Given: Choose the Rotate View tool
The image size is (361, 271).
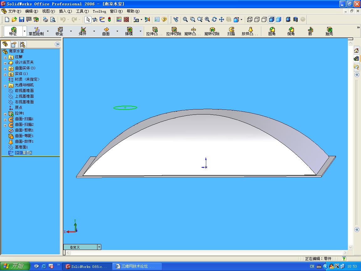Looking at the screenshot, I should (214, 19).
